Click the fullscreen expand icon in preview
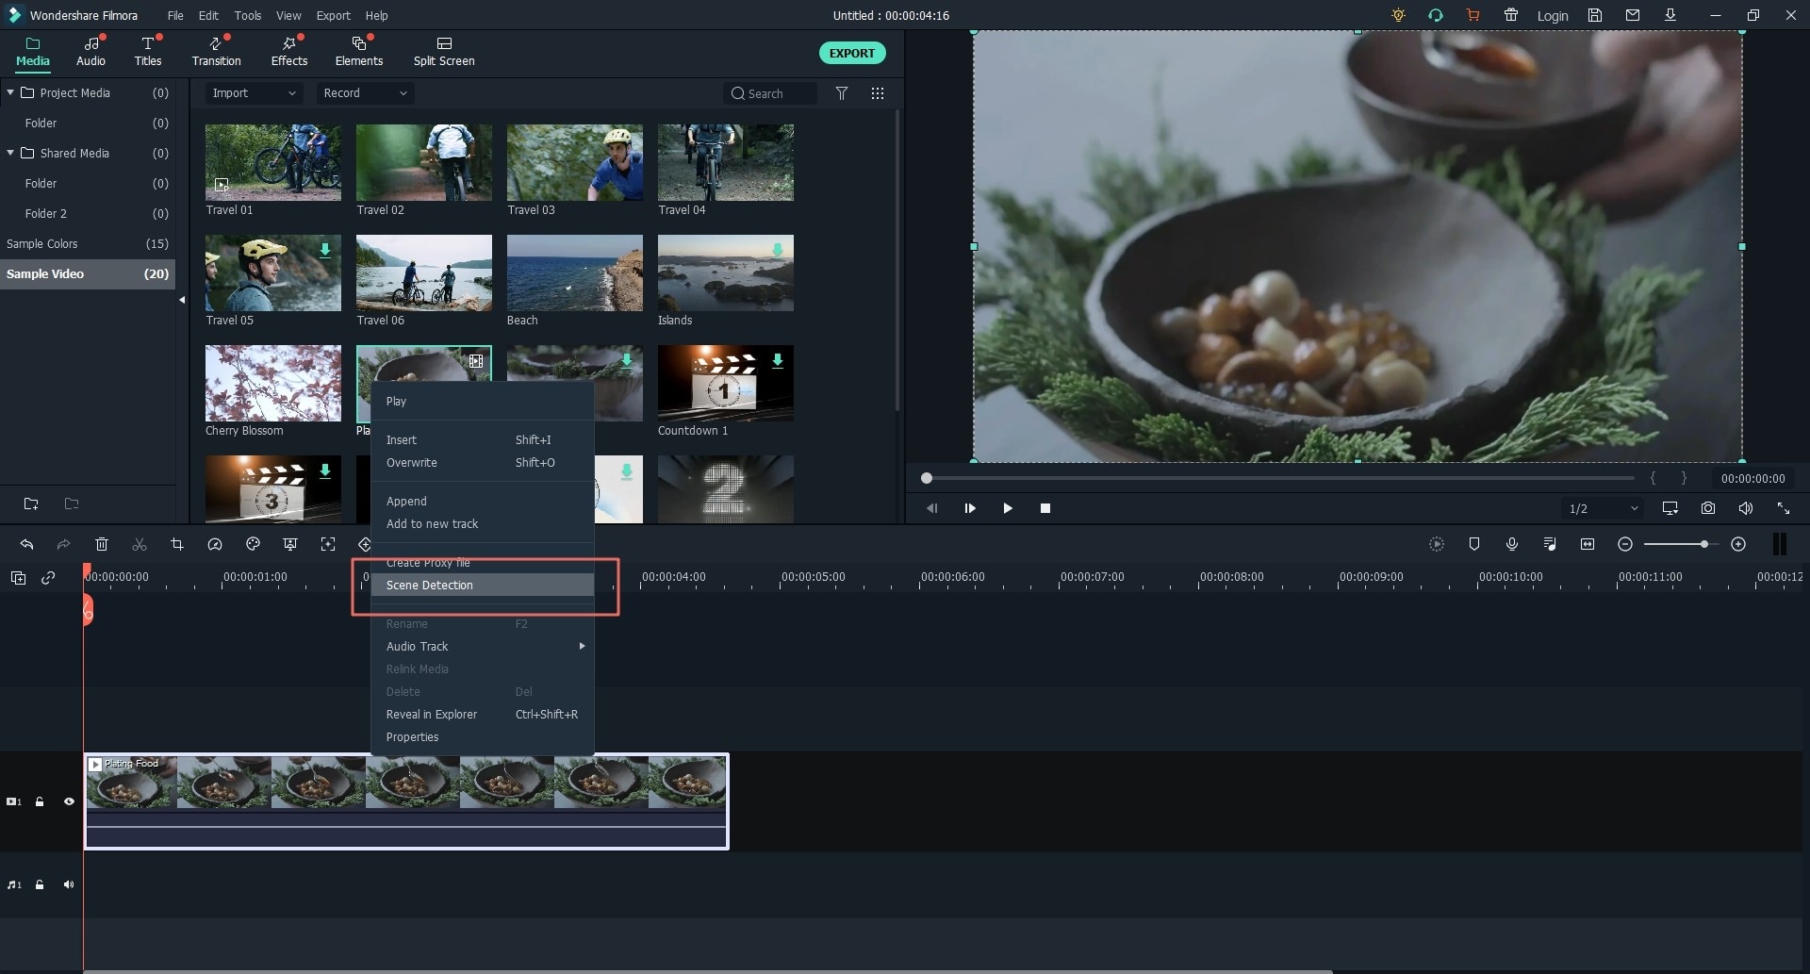Screen dimensions: 1810x974 1784,508
